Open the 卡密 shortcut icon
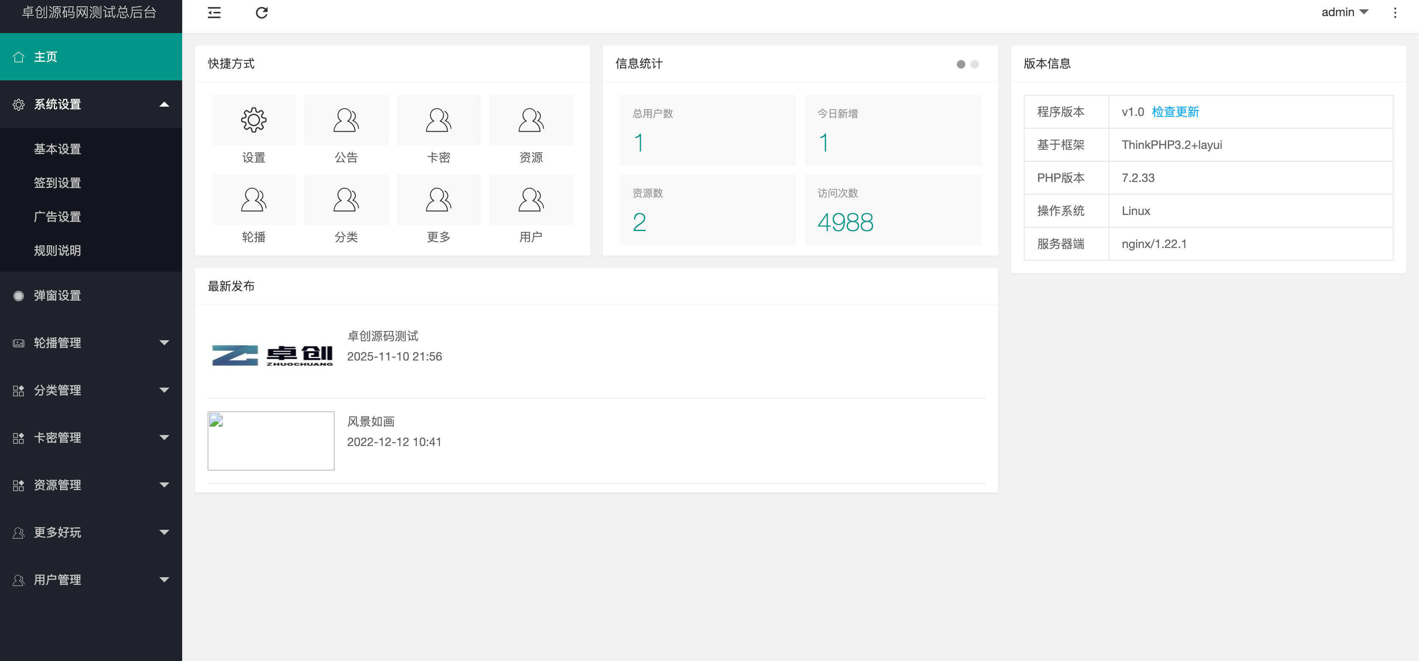 pyautogui.click(x=438, y=120)
